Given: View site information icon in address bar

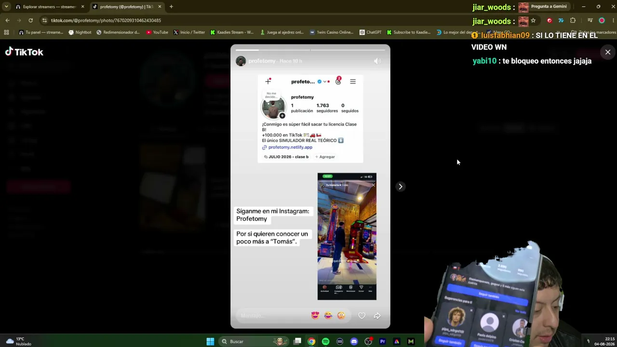Looking at the screenshot, I should 45,20.
